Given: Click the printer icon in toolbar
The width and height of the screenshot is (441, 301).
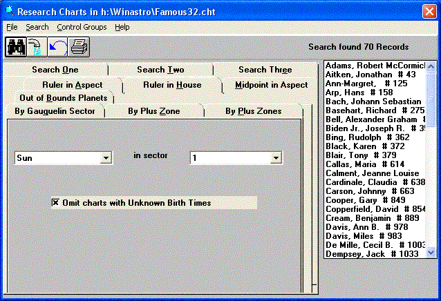Looking at the screenshot, I should 78,47.
